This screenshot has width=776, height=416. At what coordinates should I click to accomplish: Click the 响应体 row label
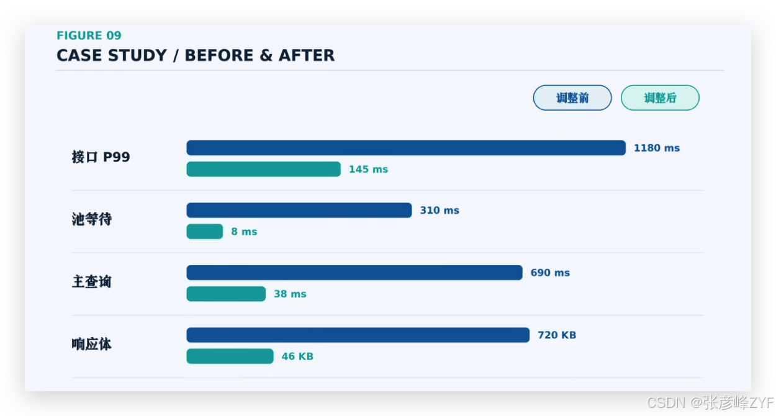click(92, 344)
